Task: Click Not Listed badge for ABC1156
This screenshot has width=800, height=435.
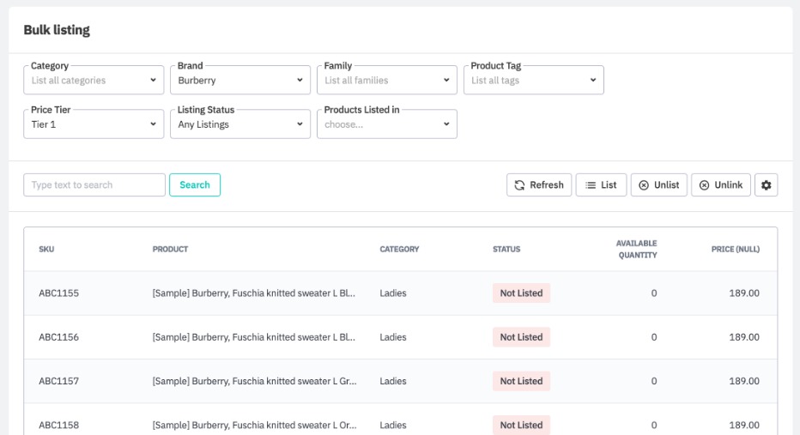Action: click(x=521, y=337)
